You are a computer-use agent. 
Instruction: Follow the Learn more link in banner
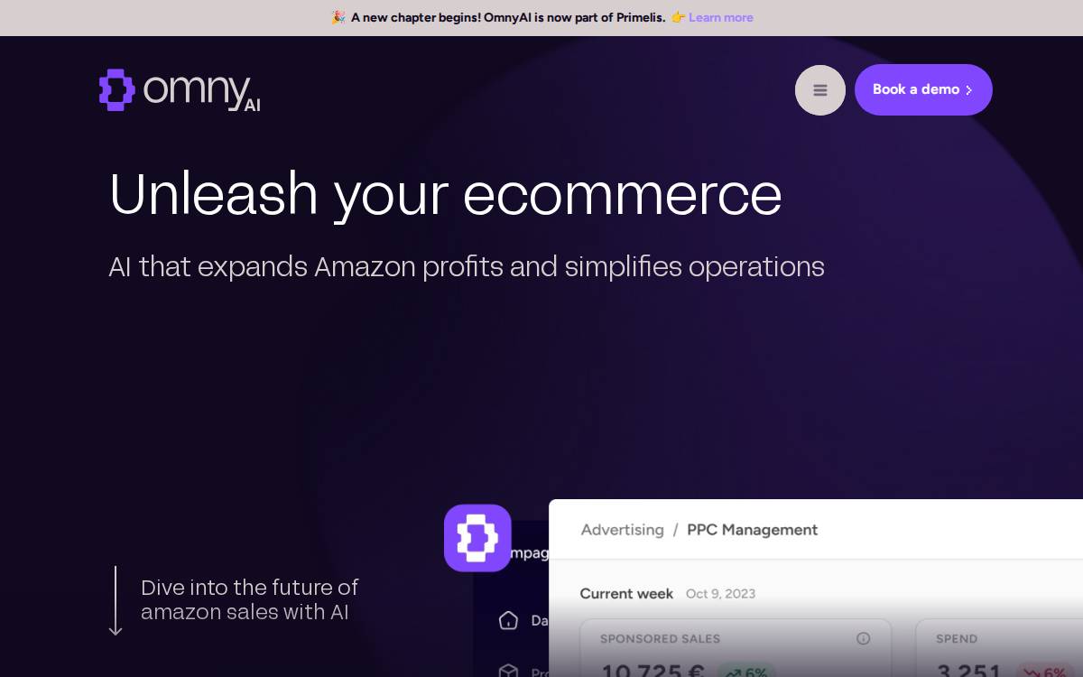720,17
